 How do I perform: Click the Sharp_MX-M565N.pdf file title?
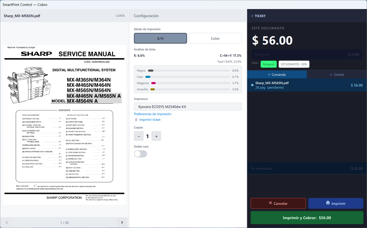[22, 16]
